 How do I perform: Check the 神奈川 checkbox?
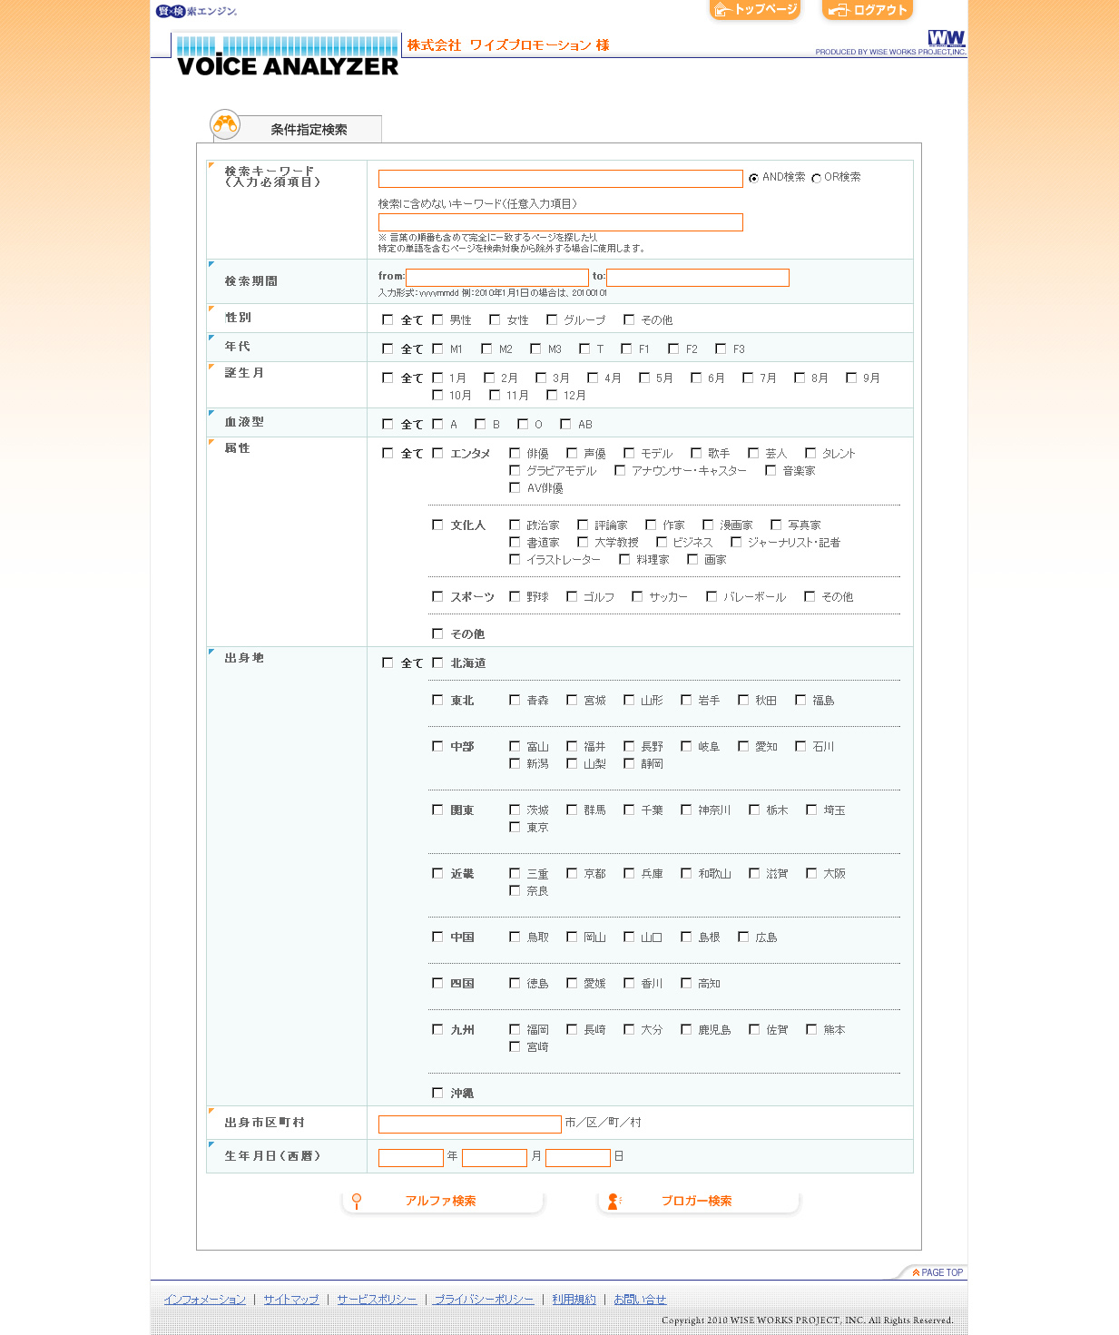[686, 810]
